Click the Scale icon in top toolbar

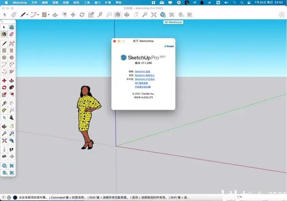(91, 15)
